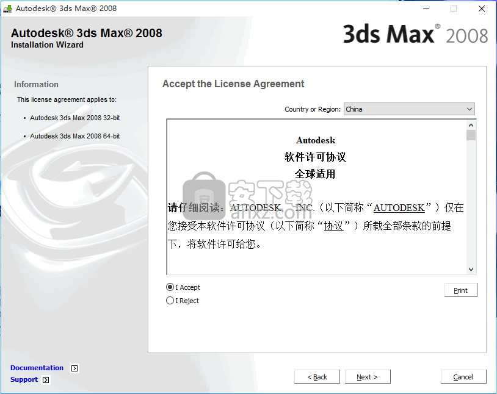Screen dimensions: 497x394
Task: Click the license text scroll up arrow
Action: pos(471,125)
